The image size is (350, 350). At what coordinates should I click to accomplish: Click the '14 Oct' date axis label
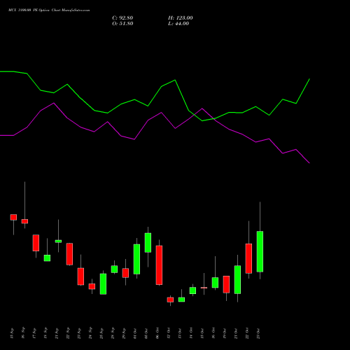click(x=192, y=333)
